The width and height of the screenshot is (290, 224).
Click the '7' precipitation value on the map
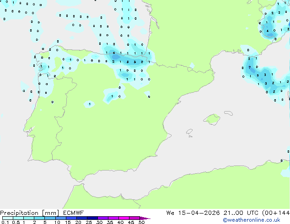[x=250, y=67]
